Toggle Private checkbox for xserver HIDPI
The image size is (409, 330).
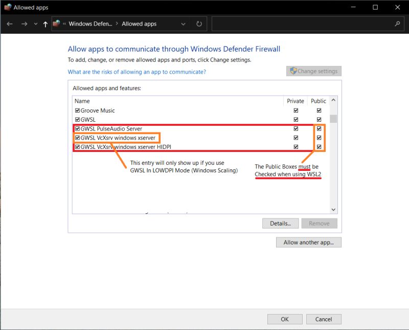[296, 147]
